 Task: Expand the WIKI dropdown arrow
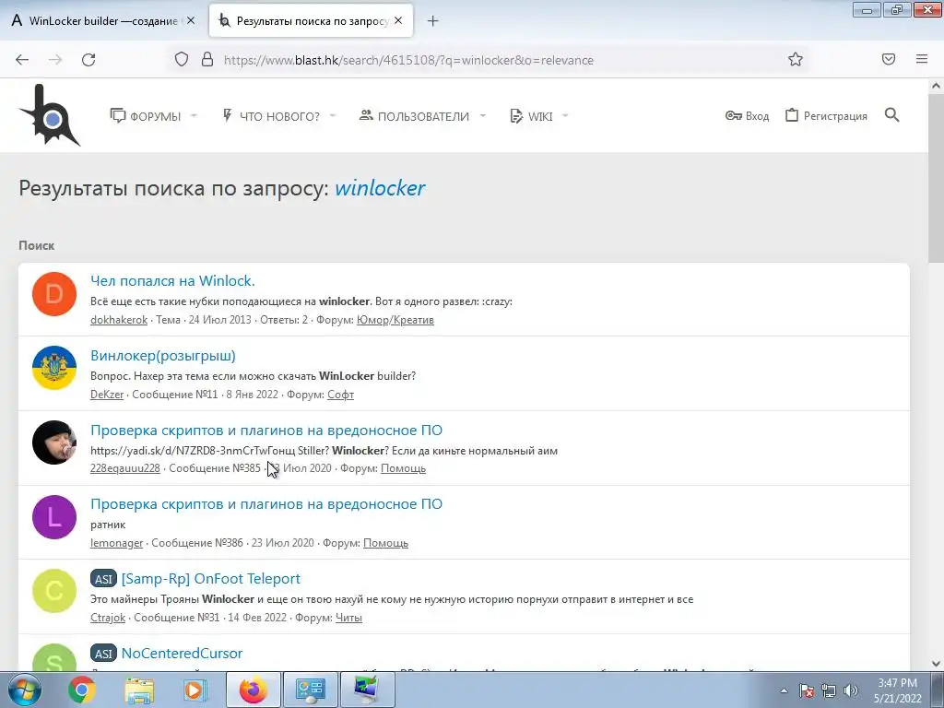[x=565, y=115]
